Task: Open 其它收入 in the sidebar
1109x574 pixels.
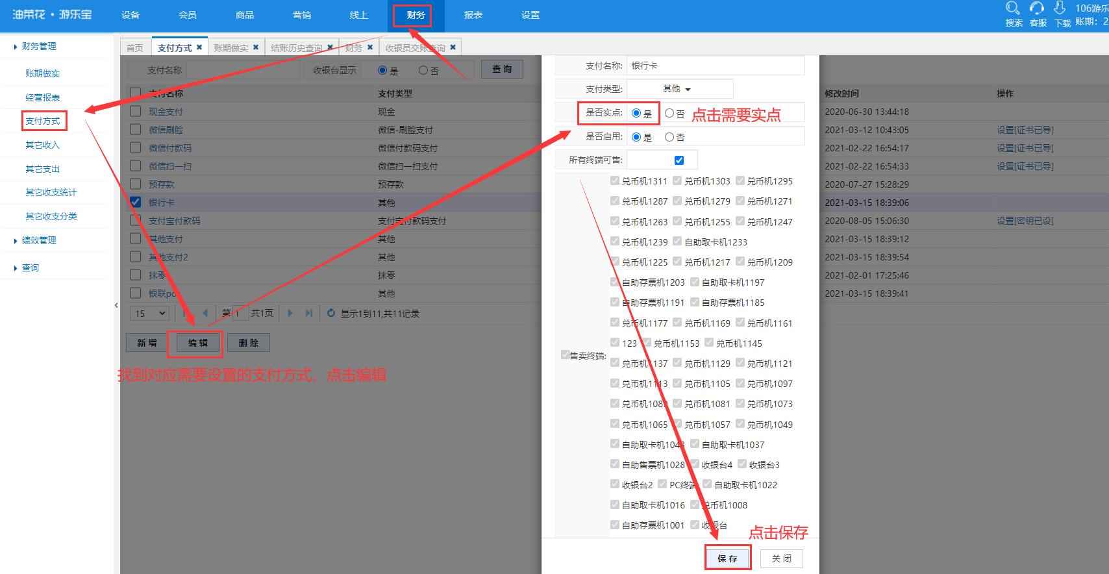Action: click(x=43, y=145)
